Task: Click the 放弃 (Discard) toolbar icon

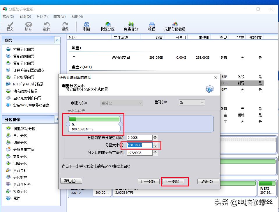Action: (x=28, y=26)
